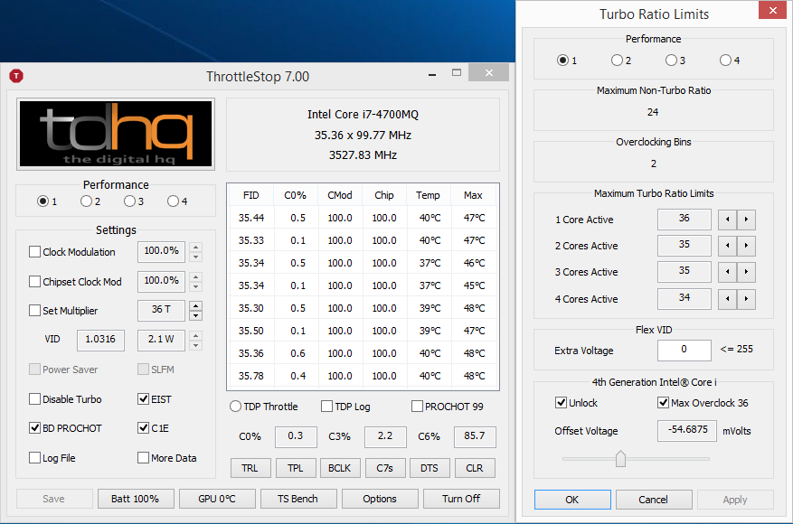Select performance profile 4 in ThrottleStop

coord(173,201)
